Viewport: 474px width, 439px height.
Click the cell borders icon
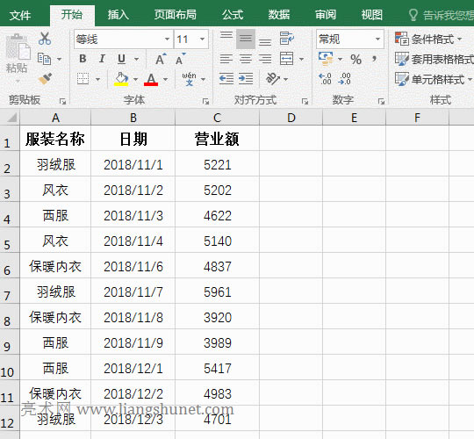coord(83,79)
